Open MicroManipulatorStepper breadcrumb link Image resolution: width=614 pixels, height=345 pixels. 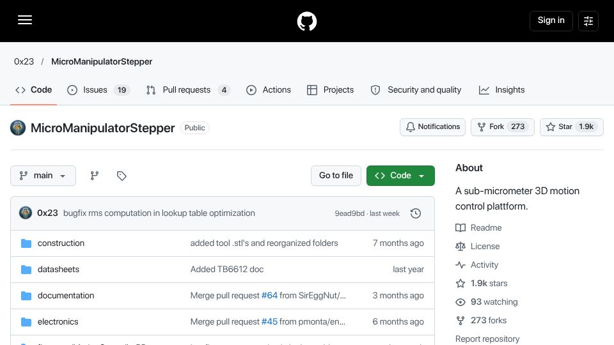click(102, 61)
